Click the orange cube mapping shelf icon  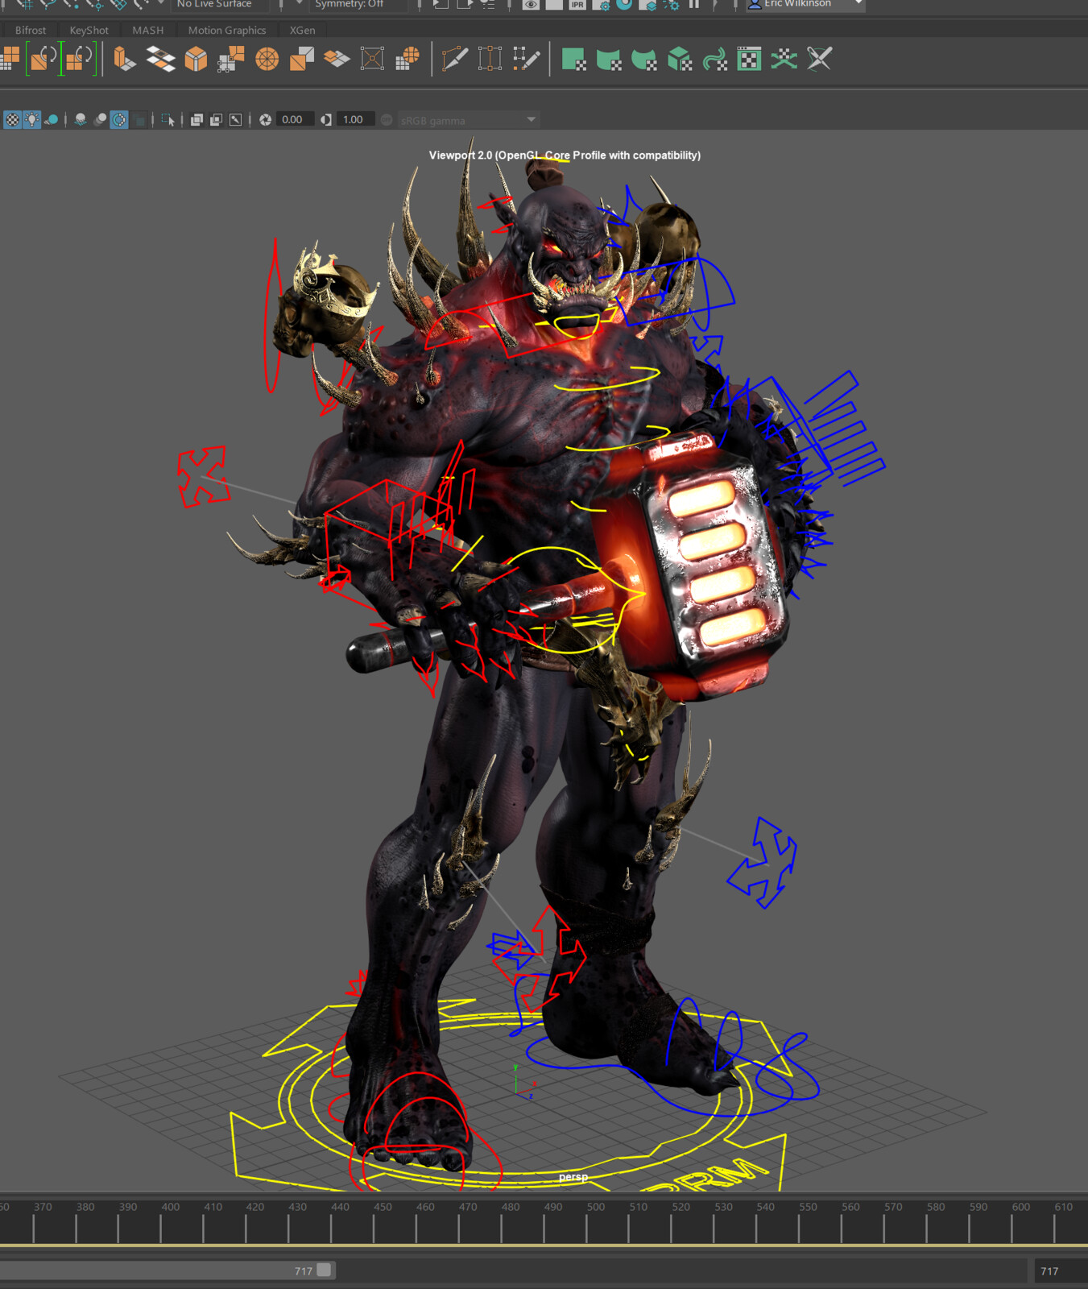196,59
